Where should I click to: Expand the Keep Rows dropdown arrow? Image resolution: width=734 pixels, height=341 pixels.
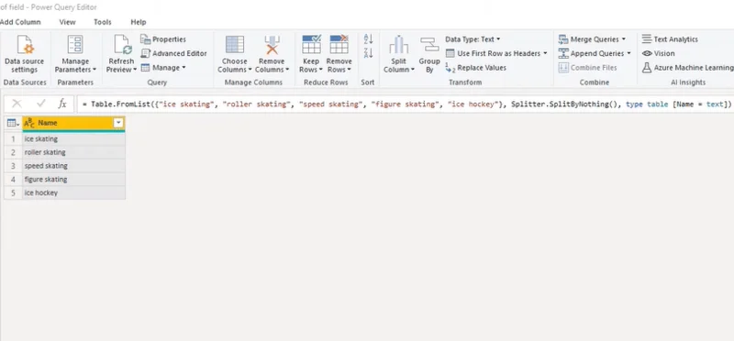tap(321, 70)
